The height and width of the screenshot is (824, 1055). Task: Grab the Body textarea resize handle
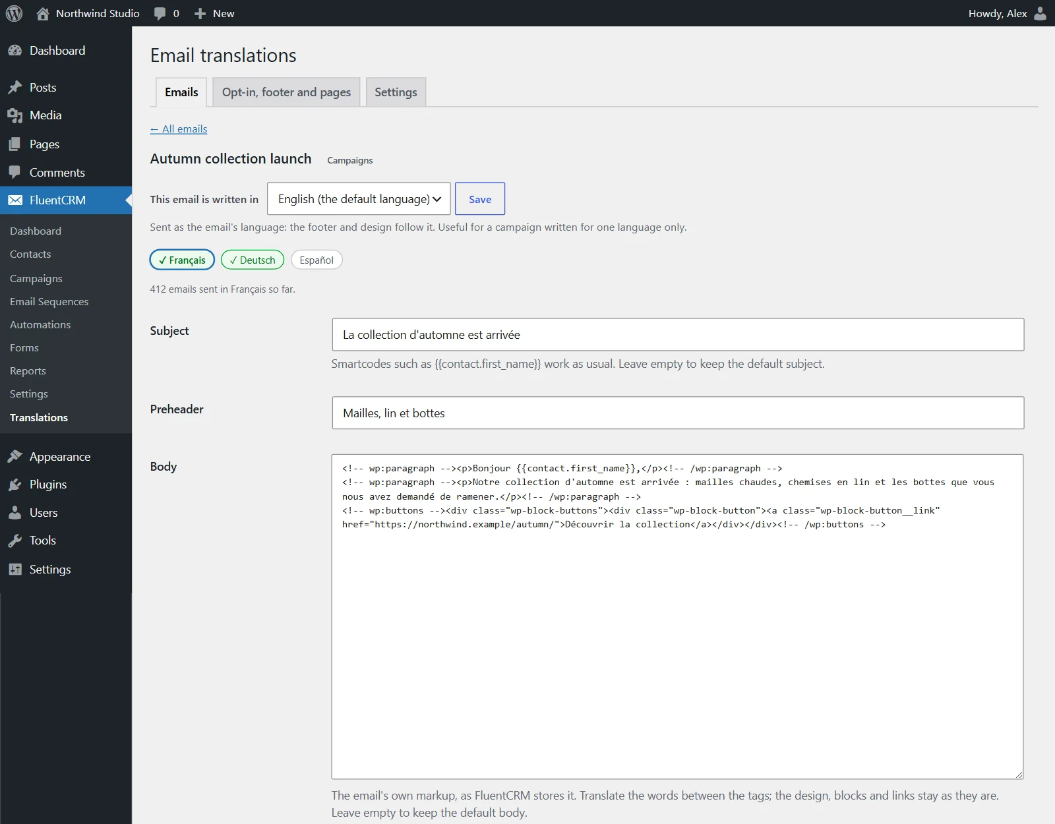pos(1019,775)
